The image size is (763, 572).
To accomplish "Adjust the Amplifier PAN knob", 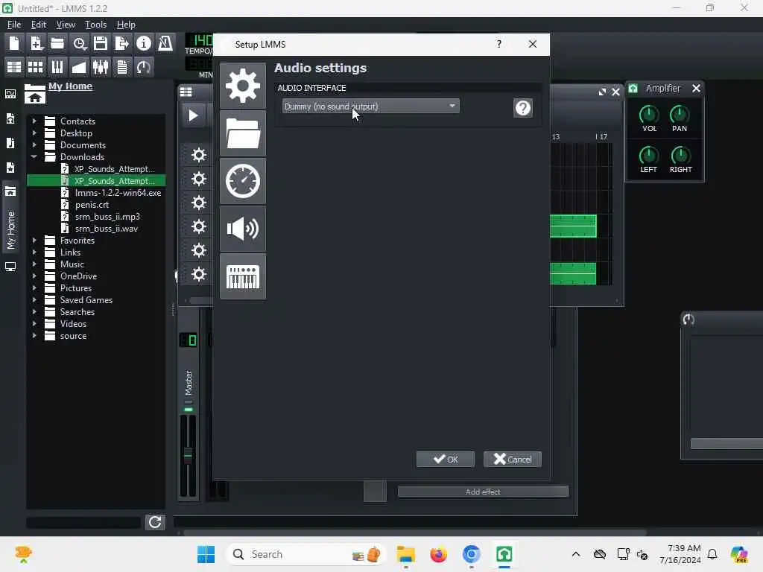I will pos(680,115).
